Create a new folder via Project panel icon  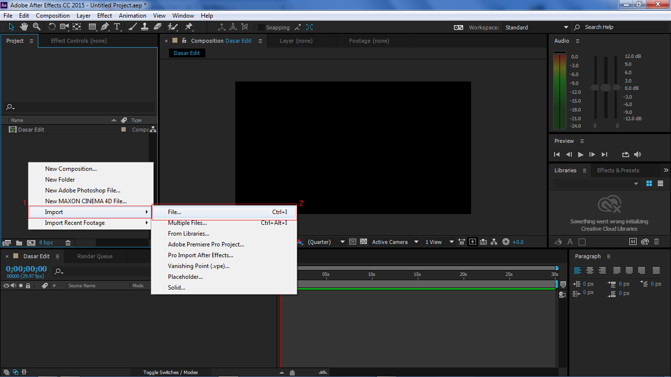(x=19, y=242)
